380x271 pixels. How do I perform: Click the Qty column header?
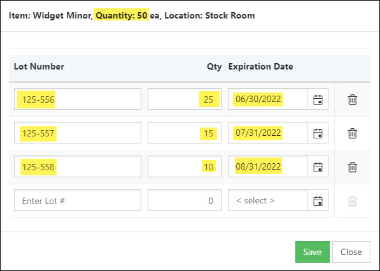215,67
